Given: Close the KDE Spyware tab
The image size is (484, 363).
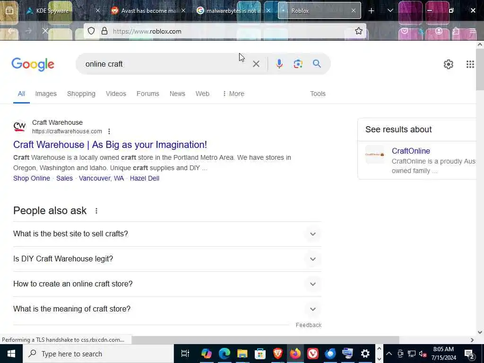Looking at the screenshot, I should coord(98,11).
